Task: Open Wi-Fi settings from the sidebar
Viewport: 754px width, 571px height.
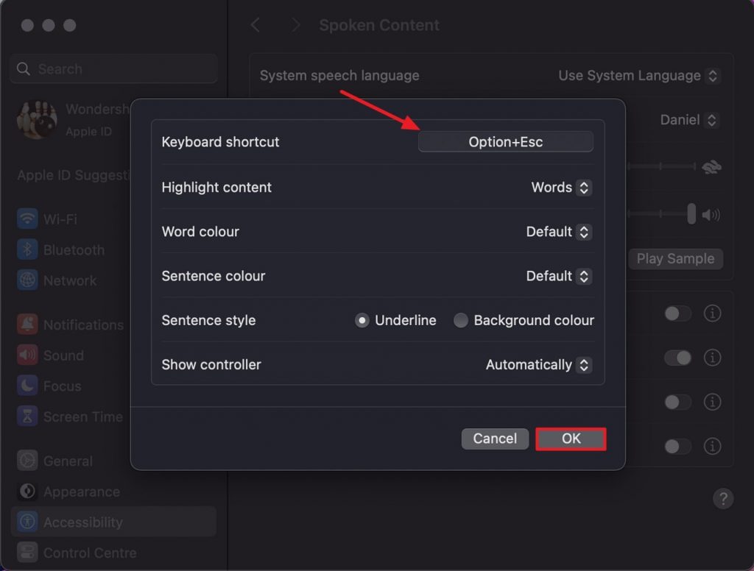Action: tap(59, 219)
